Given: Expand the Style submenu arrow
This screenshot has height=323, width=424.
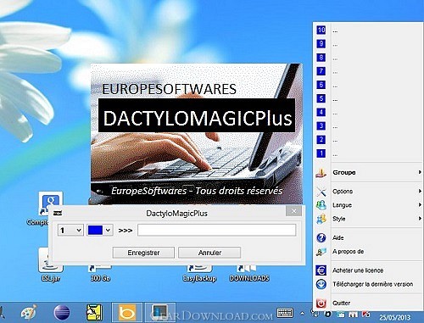Looking at the screenshot, I should (420, 219).
